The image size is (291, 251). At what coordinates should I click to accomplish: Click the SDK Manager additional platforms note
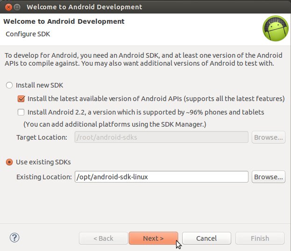tap(115, 124)
